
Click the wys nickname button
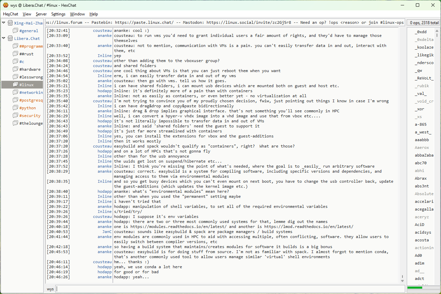click(x=50, y=289)
